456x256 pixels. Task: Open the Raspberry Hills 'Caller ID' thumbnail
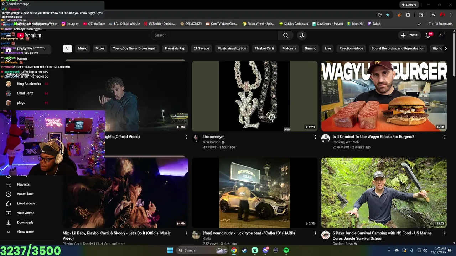pyautogui.click(x=254, y=193)
